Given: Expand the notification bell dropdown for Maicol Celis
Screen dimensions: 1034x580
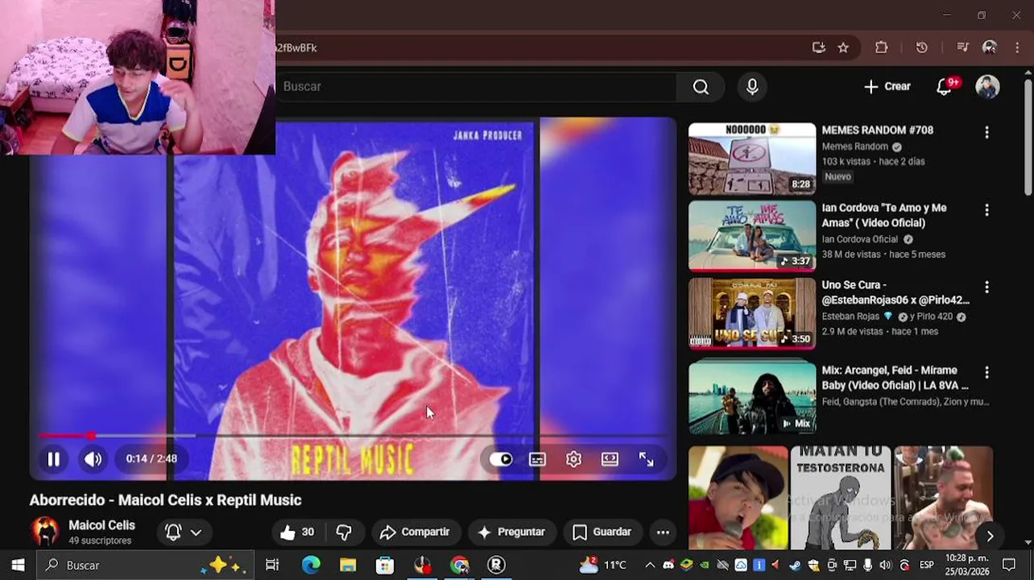Looking at the screenshot, I should point(183,532).
